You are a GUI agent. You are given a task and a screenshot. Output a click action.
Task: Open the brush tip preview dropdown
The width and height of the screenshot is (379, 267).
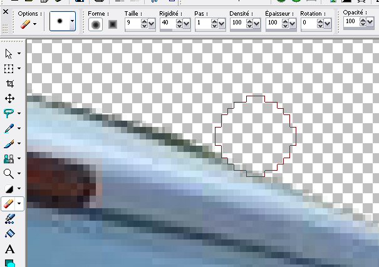coord(72,21)
